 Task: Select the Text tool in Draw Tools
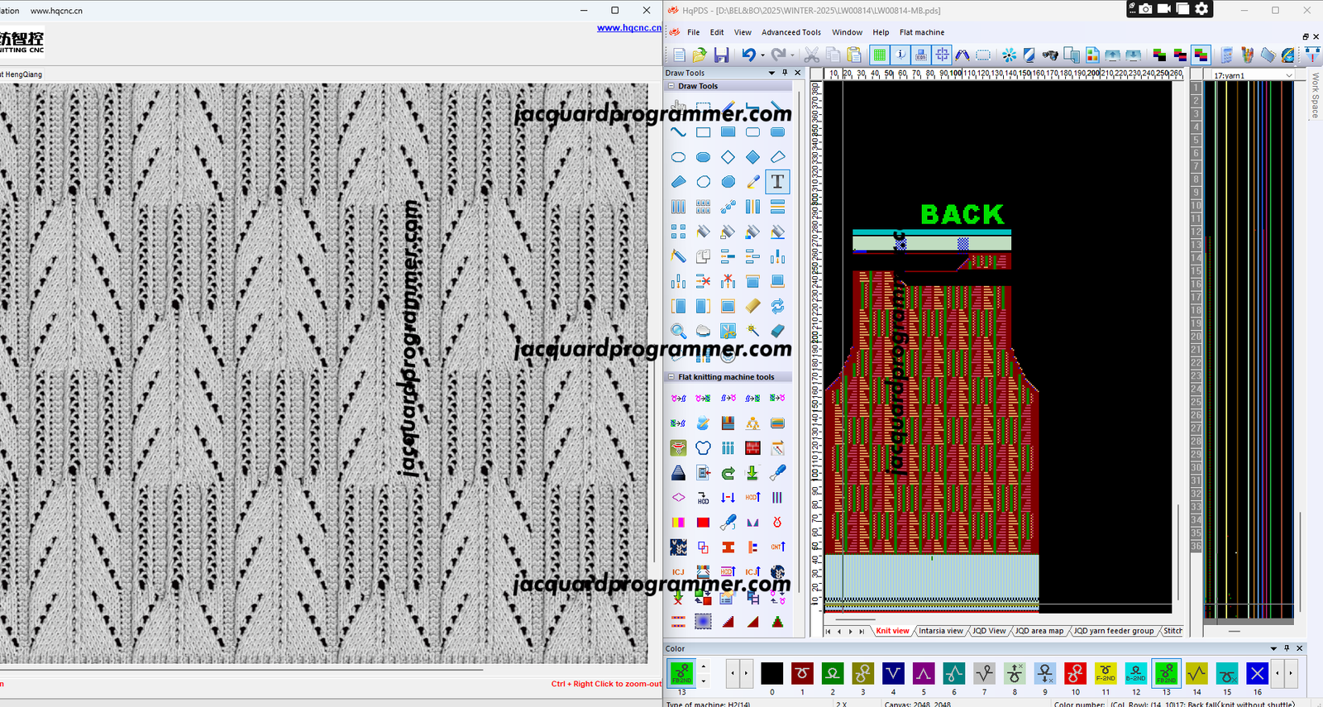pos(777,182)
